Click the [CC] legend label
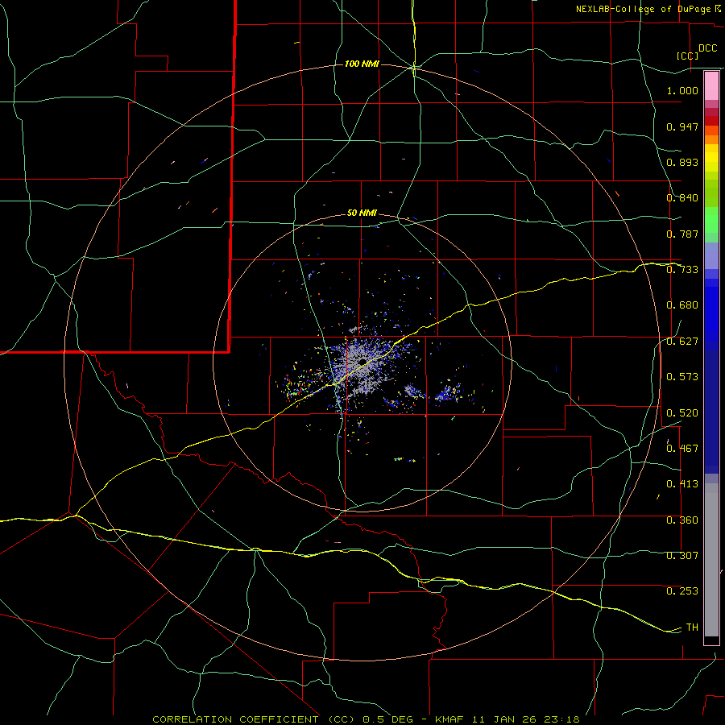Viewport: 725px width, 725px height. [x=688, y=56]
